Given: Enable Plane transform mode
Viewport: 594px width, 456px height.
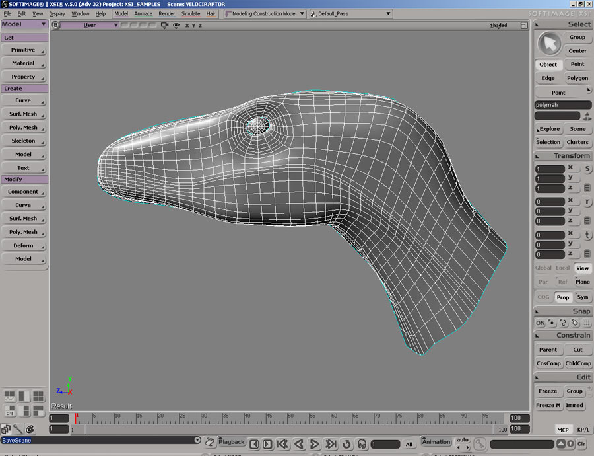Looking at the screenshot, I should coord(582,282).
